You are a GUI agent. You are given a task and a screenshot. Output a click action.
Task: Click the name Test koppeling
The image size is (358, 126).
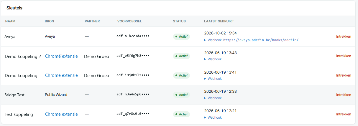(x=19, y=115)
